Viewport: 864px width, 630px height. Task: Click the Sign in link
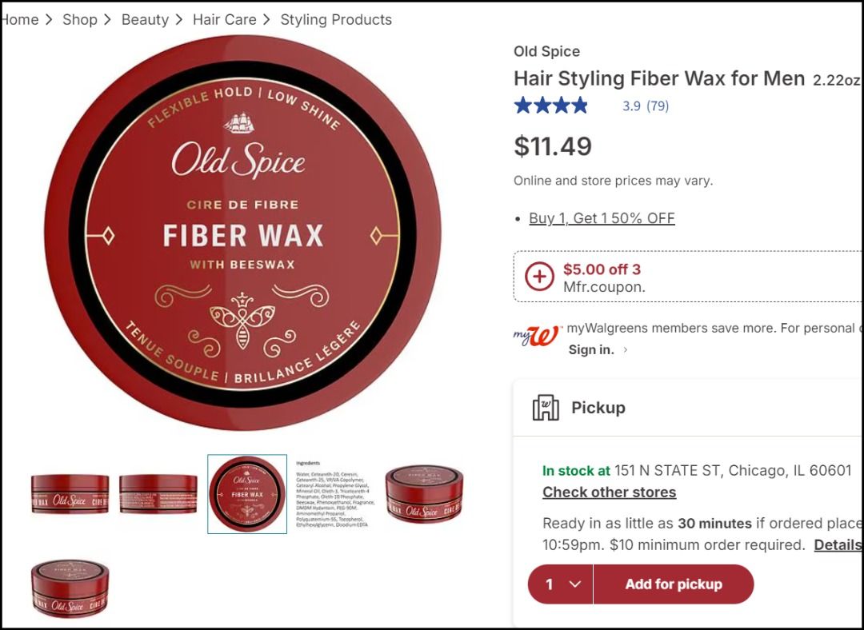pos(590,349)
